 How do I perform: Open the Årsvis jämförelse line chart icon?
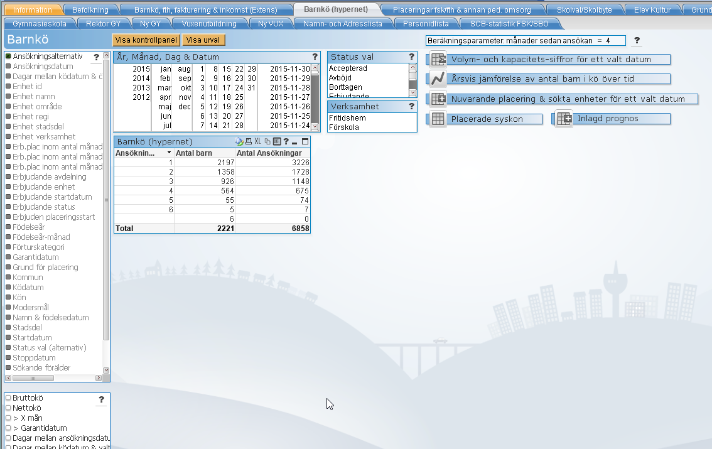438,78
